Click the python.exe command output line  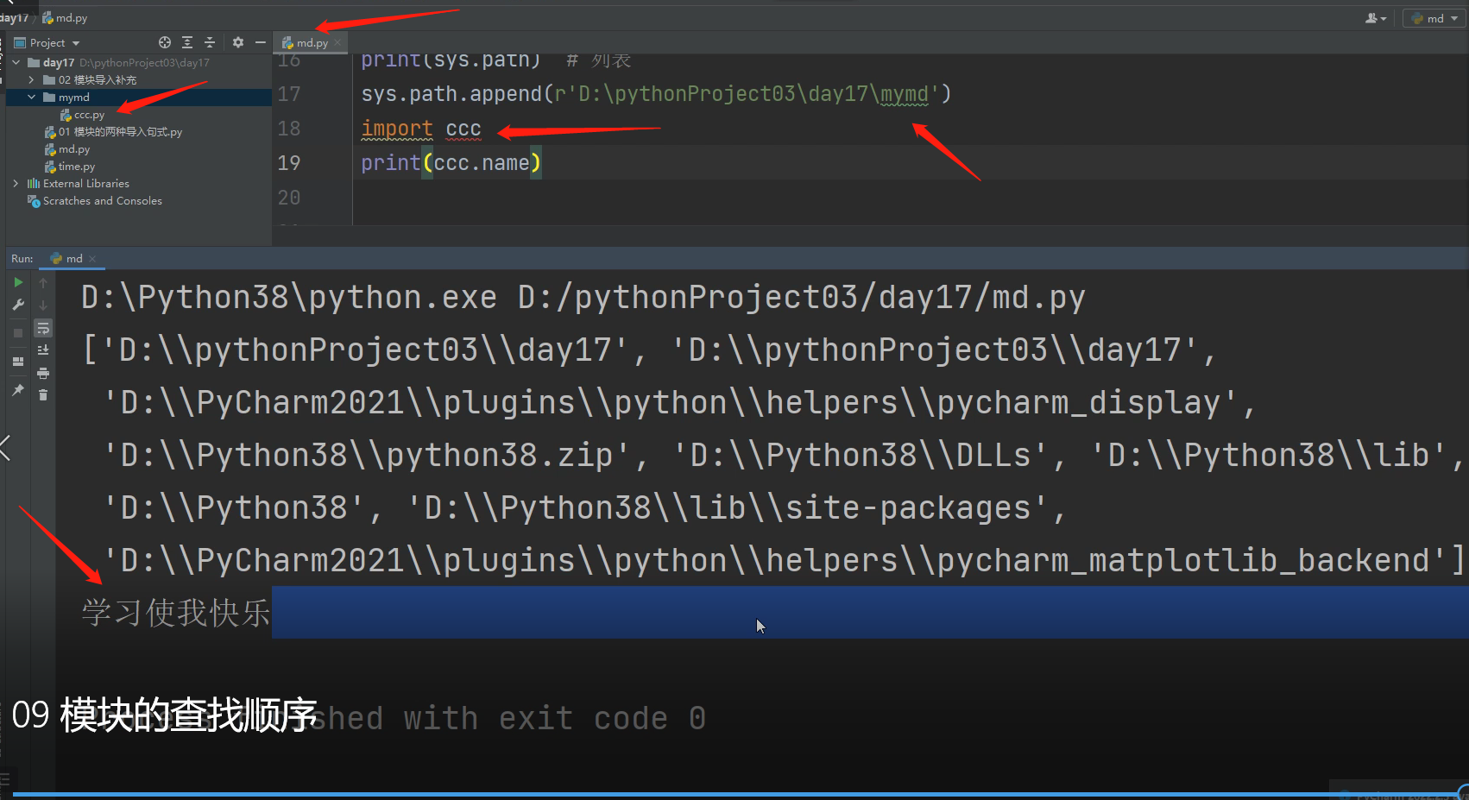click(583, 298)
